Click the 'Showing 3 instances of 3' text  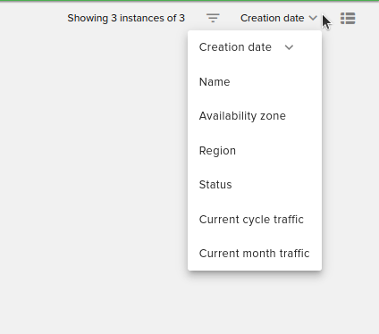click(126, 18)
